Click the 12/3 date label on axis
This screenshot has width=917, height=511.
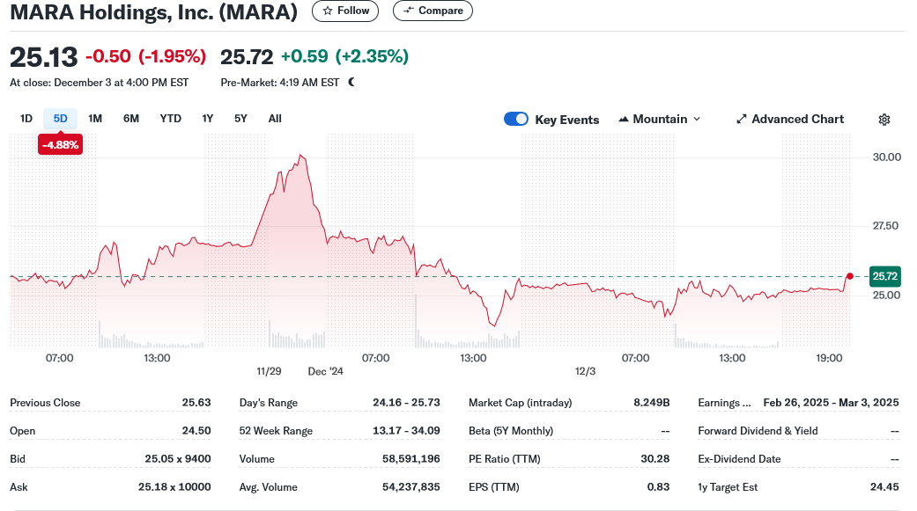[585, 371]
